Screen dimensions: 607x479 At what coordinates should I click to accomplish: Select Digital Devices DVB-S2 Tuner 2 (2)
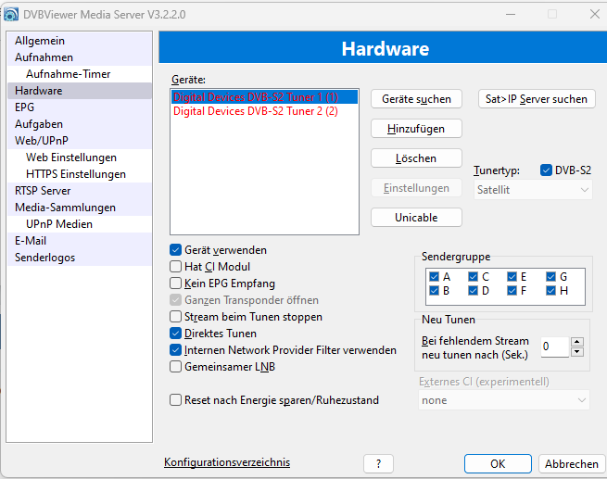tap(264, 111)
